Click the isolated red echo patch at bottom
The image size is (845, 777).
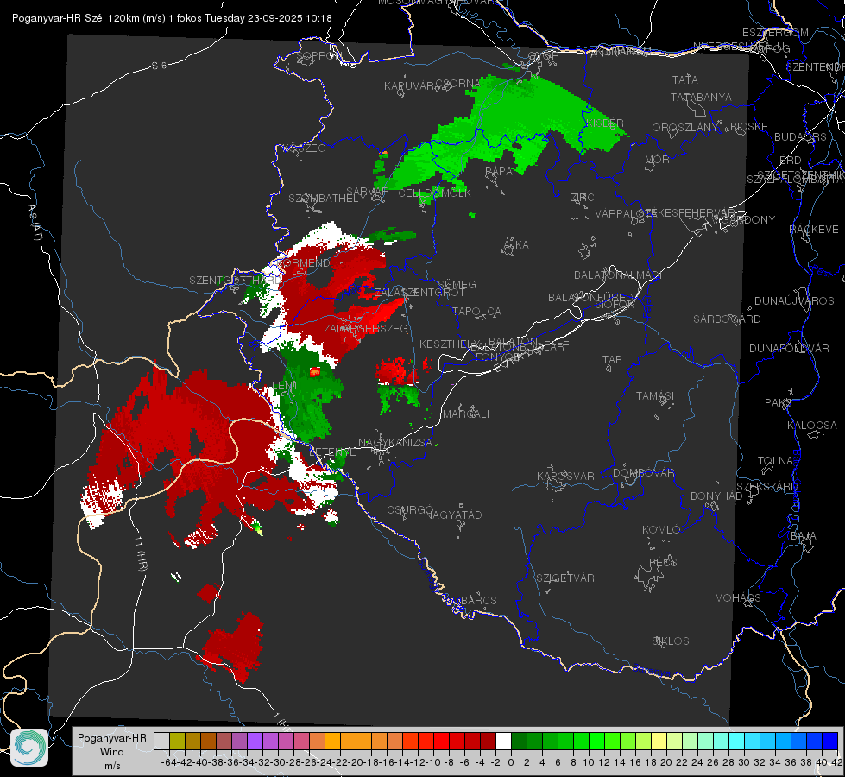coord(233,647)
